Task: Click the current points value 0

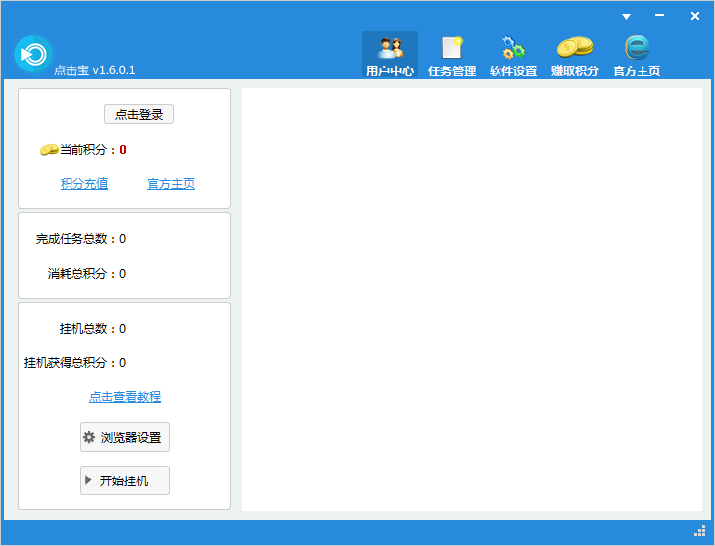Action: [x=123, y=150]
